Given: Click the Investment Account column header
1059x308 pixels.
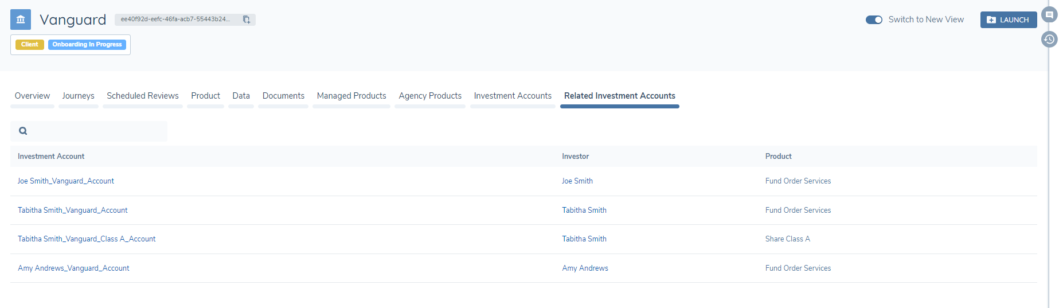Looking at the screenshot, I should pos(51,156).
